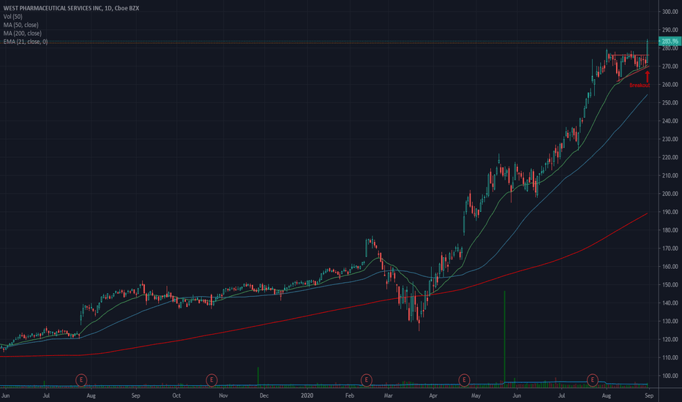The height and width of the screenshot is (402, 682).
Task: Click the 140.00 price axis label
Action: [670, 303]
